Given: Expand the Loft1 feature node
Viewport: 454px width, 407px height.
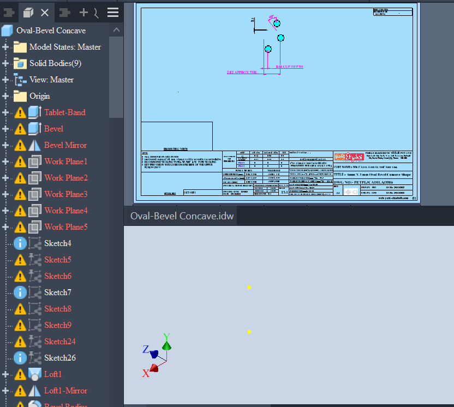Looking at the screenshot, I should (x=5, y=374).
